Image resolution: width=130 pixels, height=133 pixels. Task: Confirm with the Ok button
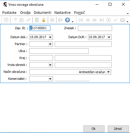point(94,129)
